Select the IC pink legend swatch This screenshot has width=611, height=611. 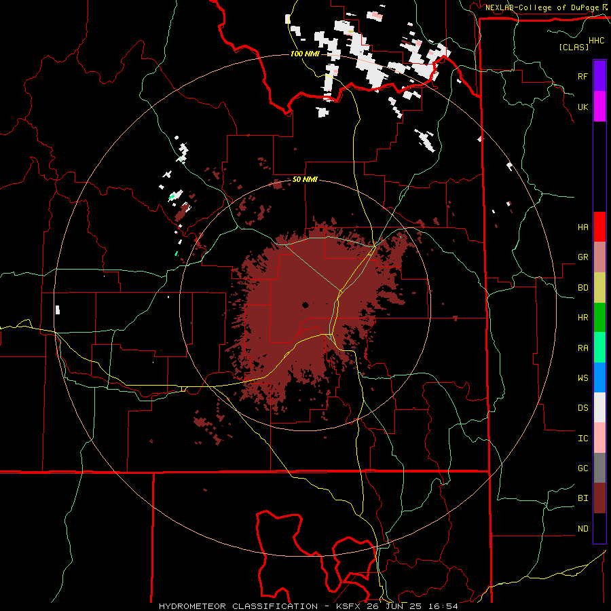pyautogui.click(x=599, y=438)
